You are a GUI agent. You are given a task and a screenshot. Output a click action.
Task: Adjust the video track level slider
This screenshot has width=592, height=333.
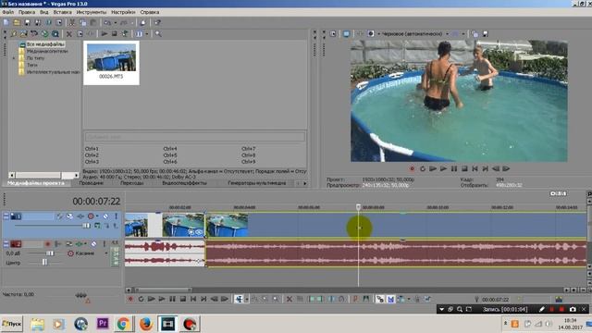coord(86,226)
